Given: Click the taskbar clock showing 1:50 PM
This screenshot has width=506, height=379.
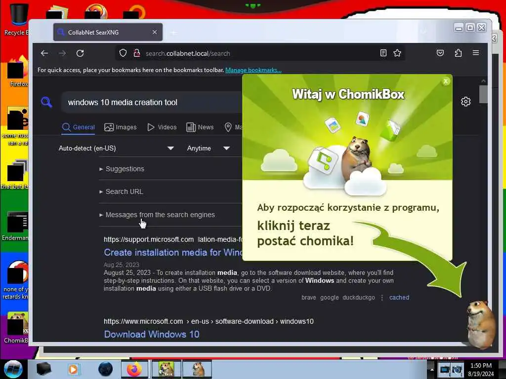Looking at the screenshot, I should (481, 370).
